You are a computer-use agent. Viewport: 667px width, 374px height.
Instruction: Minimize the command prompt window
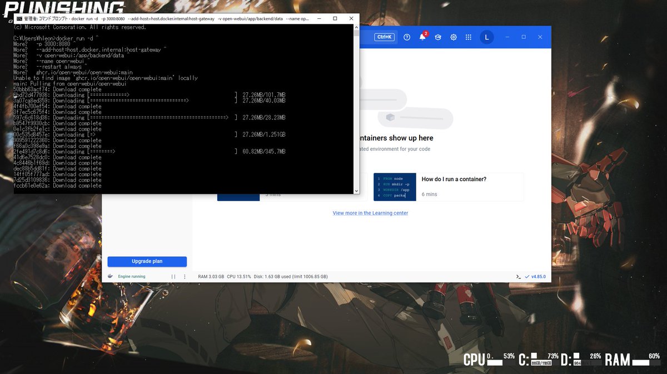click(x=318, y=18)
